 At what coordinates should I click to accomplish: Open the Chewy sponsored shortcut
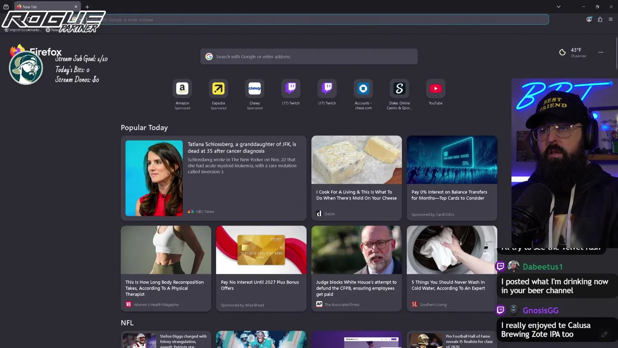point(254,89)
